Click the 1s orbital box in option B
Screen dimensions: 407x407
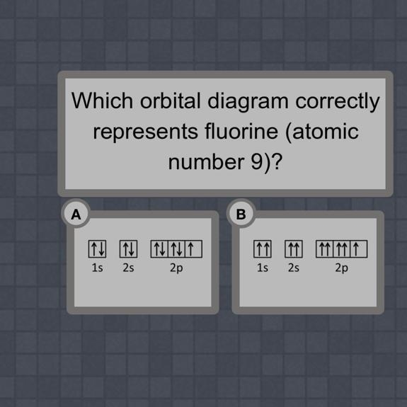[x=263, y=249]
